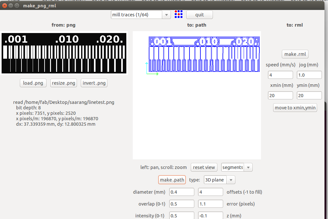Screen dimensions: 328x219
Task: Click make .path to compute toolpath
Action: click(x=172, y=180)
